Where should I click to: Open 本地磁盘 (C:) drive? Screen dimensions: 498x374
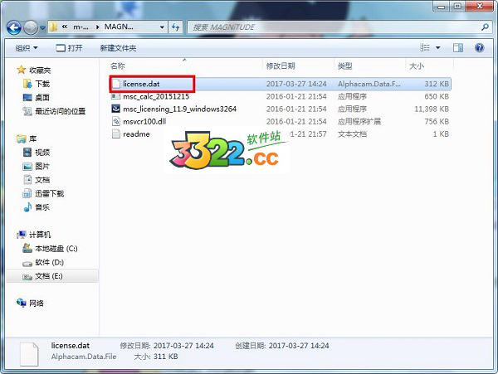[x=50, y=249]
